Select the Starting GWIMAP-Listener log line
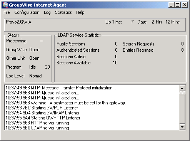Viewport: 190px width, 141px height. [x=42, y=113]
